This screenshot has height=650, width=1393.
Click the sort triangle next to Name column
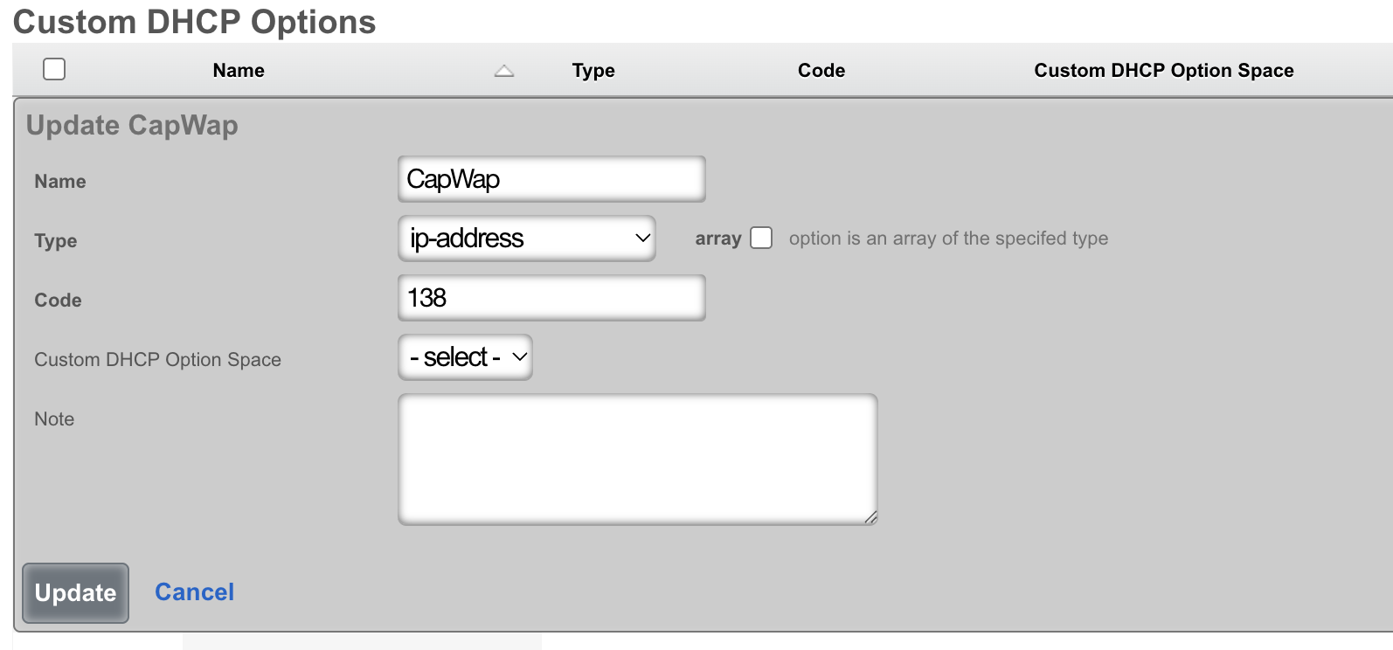coord(504,72)
